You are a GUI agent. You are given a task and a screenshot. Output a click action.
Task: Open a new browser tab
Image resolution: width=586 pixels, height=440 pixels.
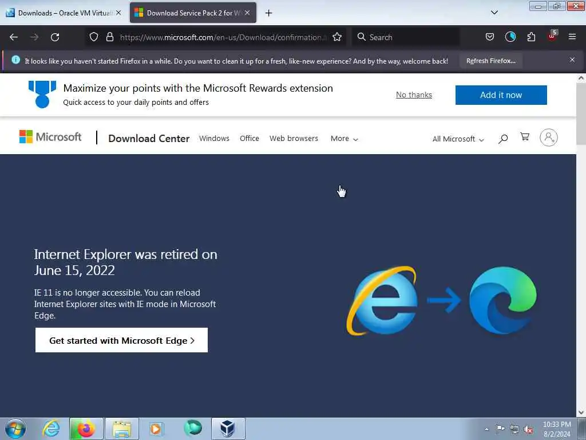tap(269, 13)
